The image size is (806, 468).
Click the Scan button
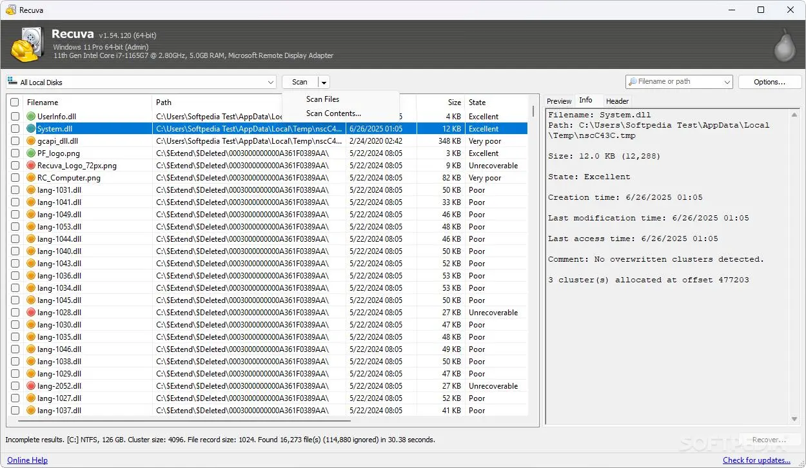(300, 82)
